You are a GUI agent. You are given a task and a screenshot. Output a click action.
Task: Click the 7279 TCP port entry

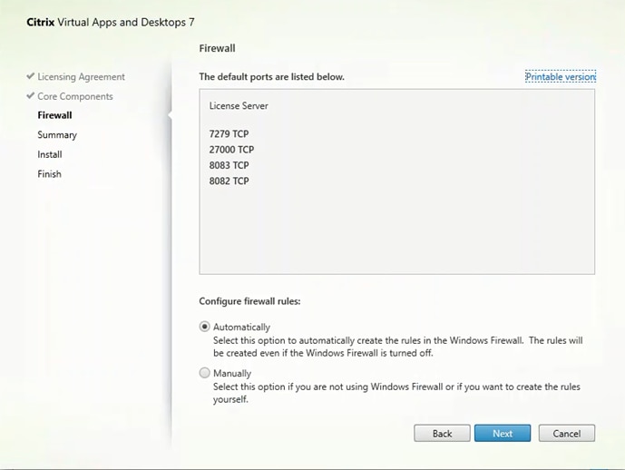pos(229,134)
